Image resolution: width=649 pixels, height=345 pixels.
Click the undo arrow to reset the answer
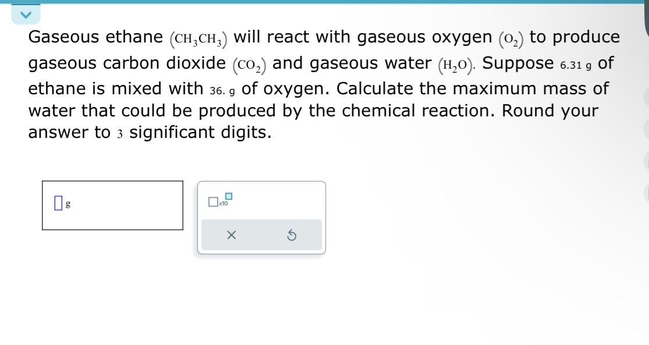(x=293, y=234)
